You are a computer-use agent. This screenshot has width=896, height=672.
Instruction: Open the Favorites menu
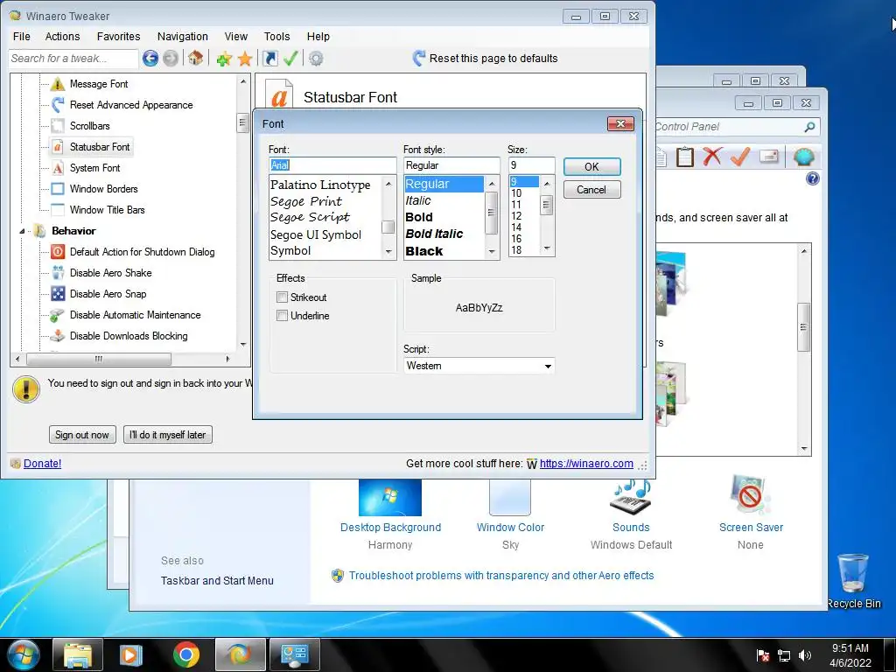click(x=118, y=37)
